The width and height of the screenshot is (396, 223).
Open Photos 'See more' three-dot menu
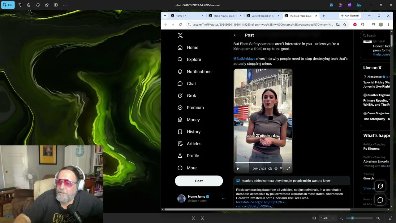pos(65,5)
